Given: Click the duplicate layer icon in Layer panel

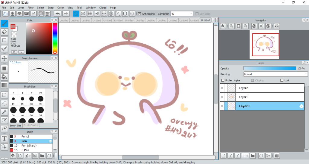Looking at the screenshot, I should pos(261,156).
